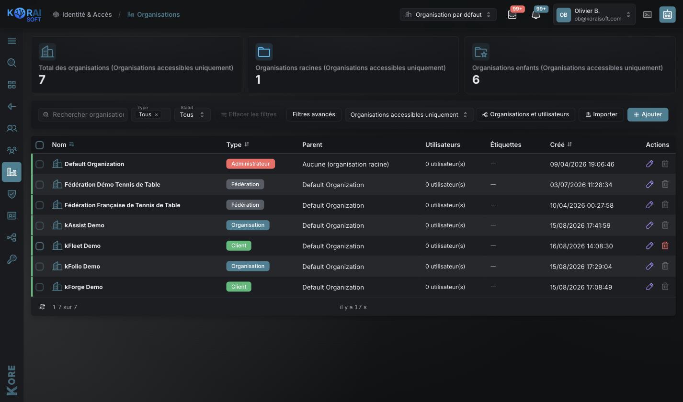
Task: Open the Organisations racines card
Action: click(353, 65)
